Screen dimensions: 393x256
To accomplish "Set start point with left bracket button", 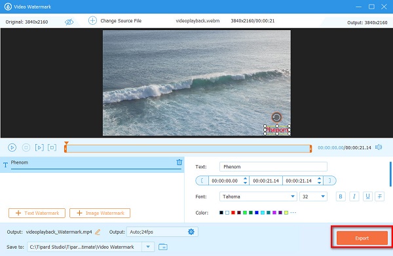I will tap(202, 181).
